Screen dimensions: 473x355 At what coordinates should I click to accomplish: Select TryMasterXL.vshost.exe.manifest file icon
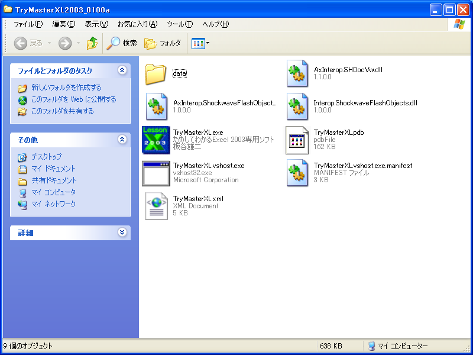[297, 173]
